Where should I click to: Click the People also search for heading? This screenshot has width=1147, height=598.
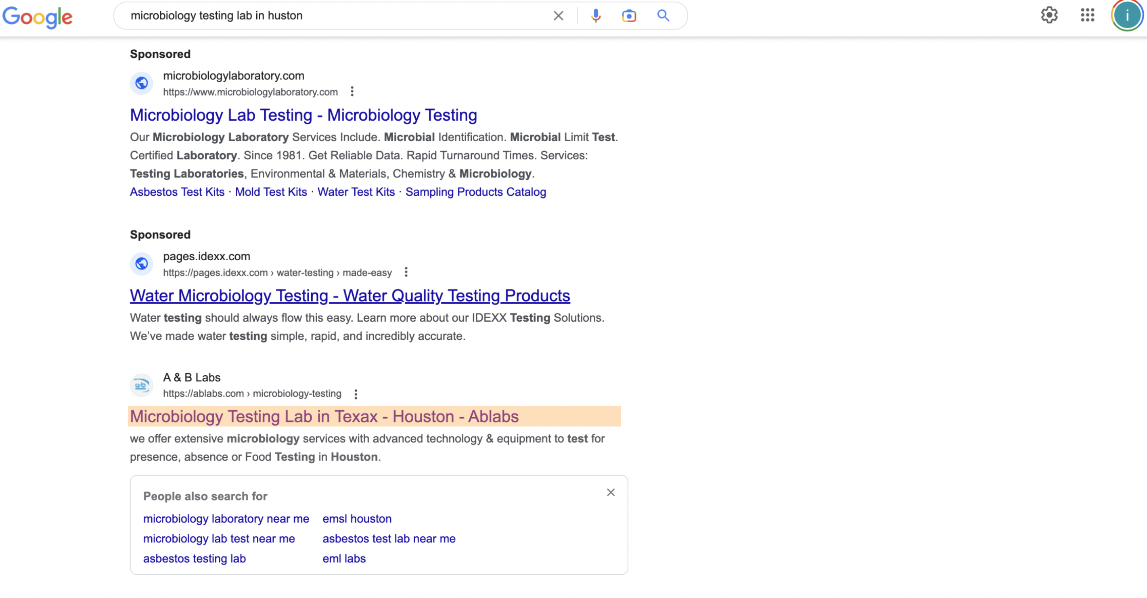pyautogui.click(x=205, y=497)
